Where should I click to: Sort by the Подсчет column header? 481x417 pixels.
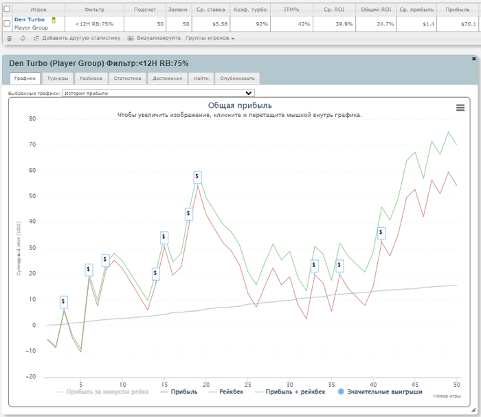click(x=145, y=10)
